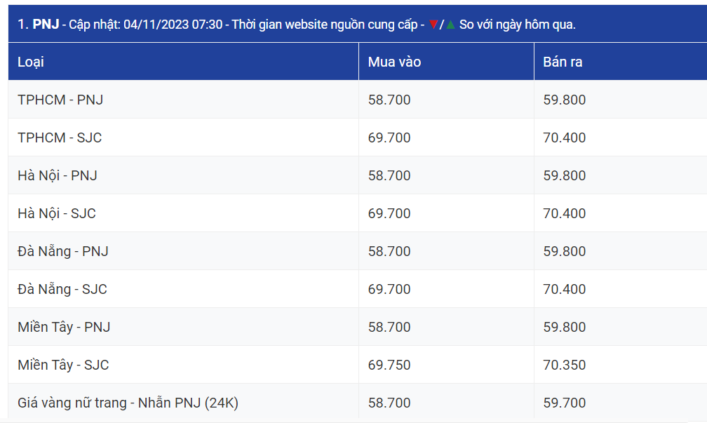Select Mua vào value 58.700 for Nhẫn PNJ (24K)
The width and height of the screenshot is (707, 423).
389,403
